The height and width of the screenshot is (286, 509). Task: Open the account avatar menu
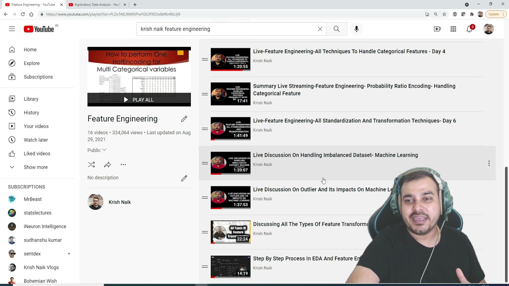(x=488, y=29)
